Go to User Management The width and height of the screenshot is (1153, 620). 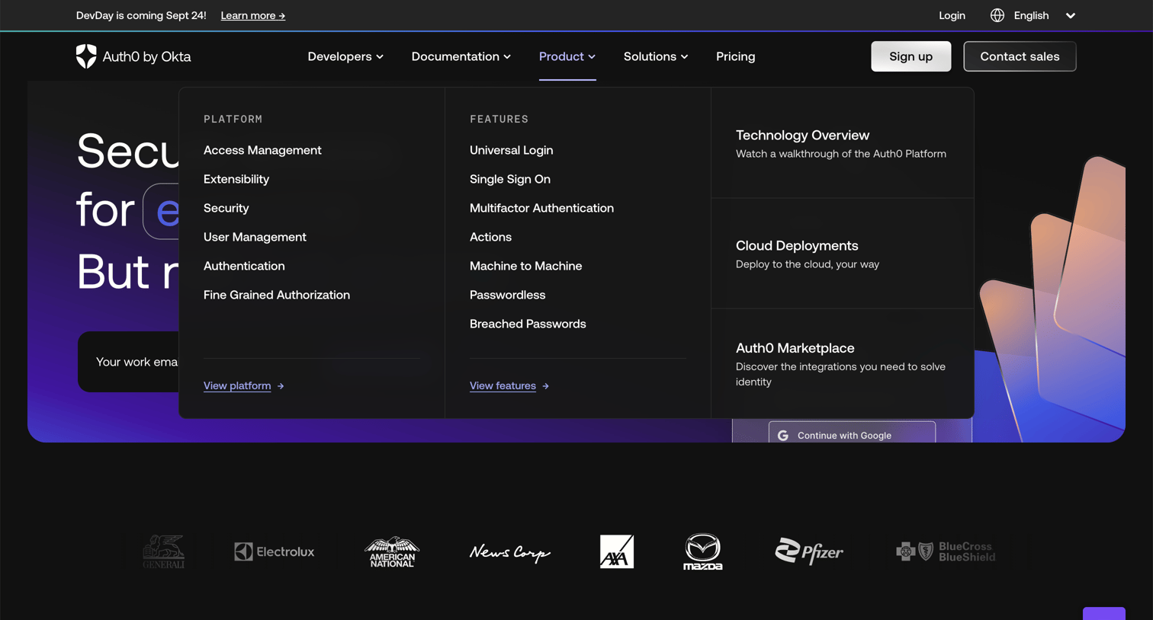(255, 237)
